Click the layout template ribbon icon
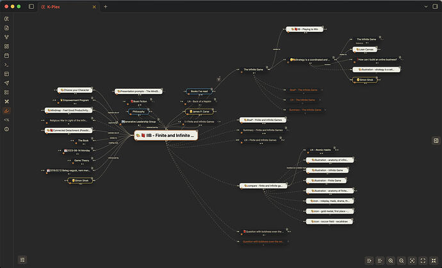 point(6,74)
